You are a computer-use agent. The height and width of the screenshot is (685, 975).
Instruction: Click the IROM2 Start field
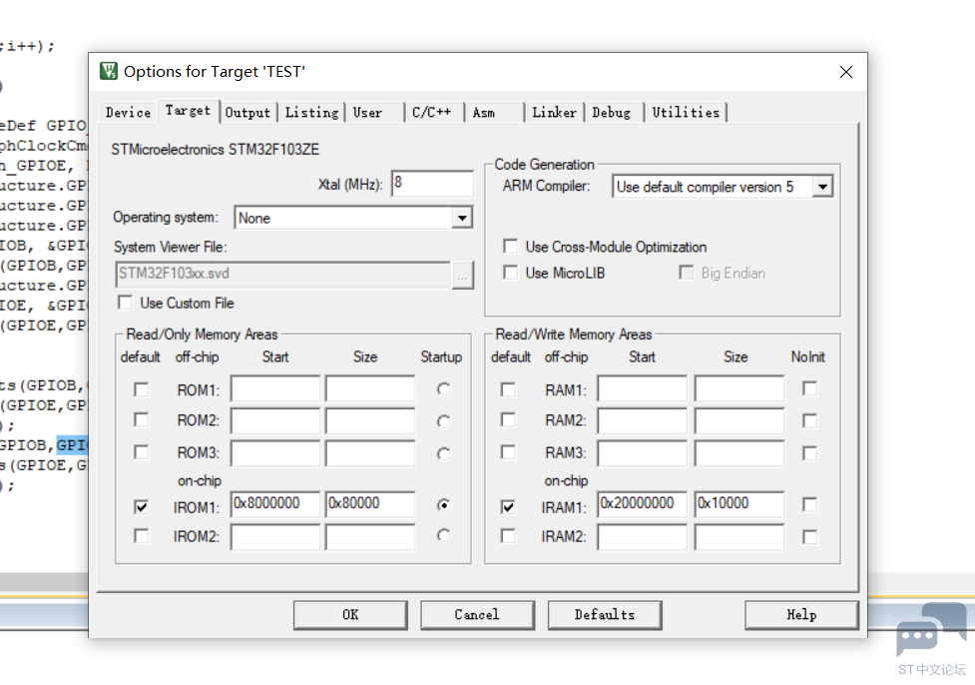tap(274, 536)
